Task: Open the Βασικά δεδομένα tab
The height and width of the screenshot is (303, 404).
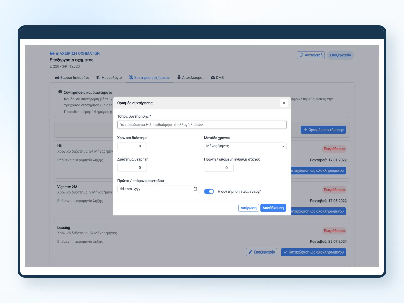Action: [x=72, y=78]
